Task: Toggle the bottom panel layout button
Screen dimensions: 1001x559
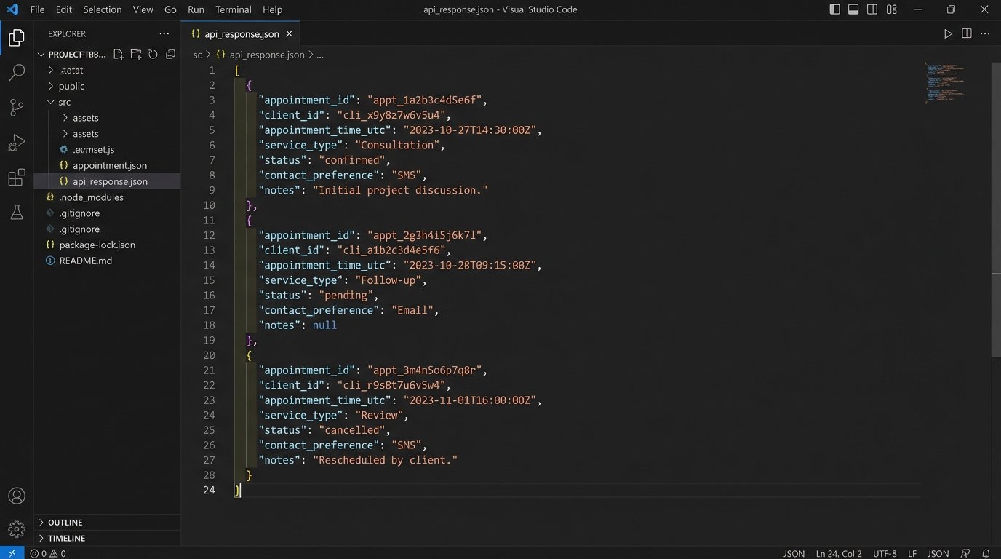Action: click(853, 9)
